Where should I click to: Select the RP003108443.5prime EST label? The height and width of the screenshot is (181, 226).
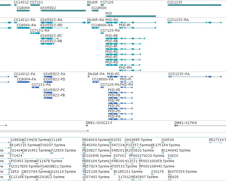pos(157,166)
